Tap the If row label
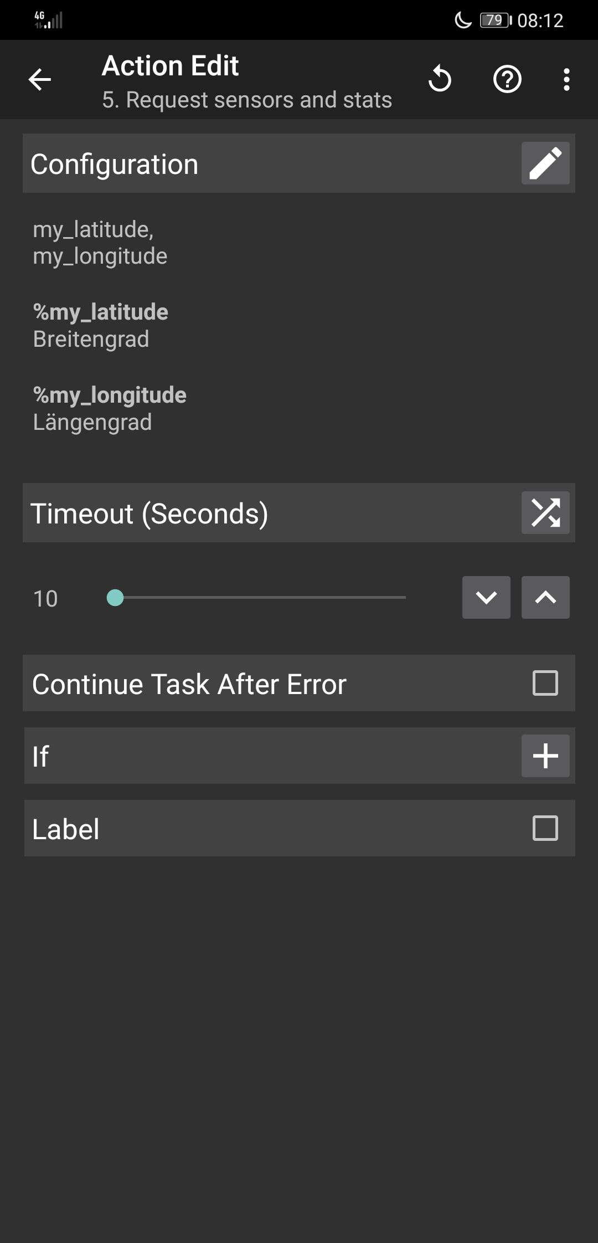Screen dimensions: 598x1243 pyautogui.click(x=41, y=757)
